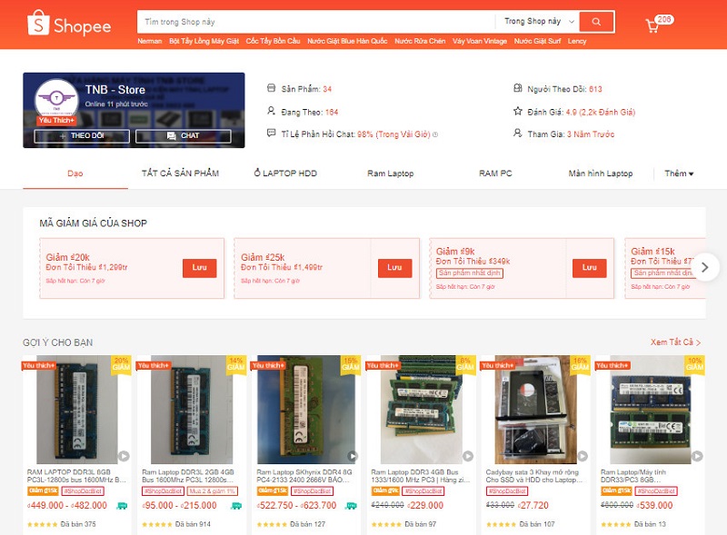Select the 'Ram Laptop' tab

[x=390, y=173]
